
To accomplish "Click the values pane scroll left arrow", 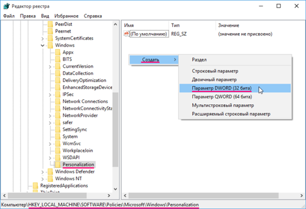I will (125, 195).
